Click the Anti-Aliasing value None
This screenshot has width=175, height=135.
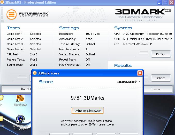coord(89,39)
